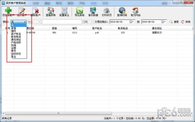The image size is (195, 122).
Task: Click 通讯地址 column header
Action: coord(157,28)
